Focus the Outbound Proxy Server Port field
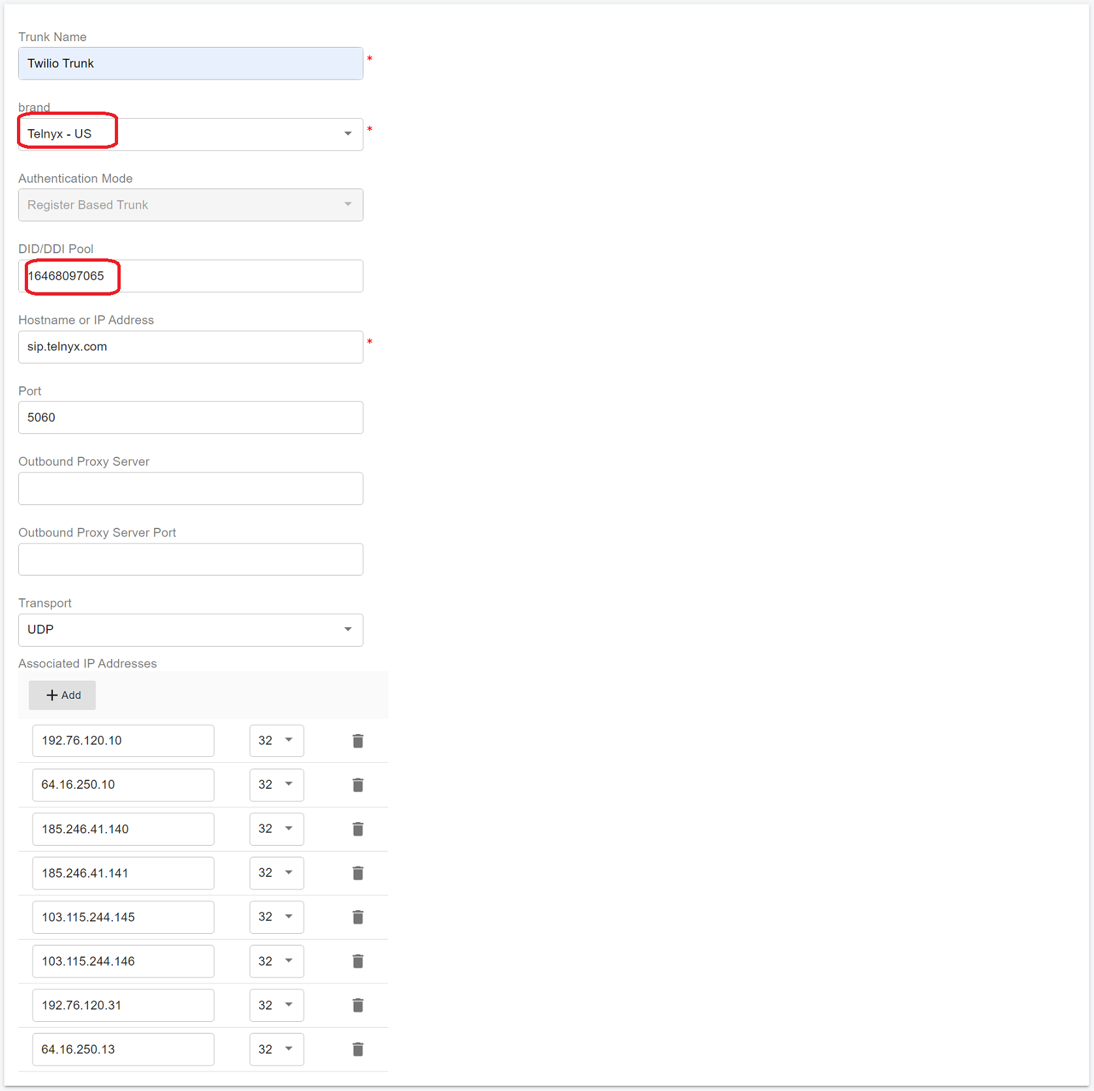This screenshot has width=1094, height=1091. pyautogui.click(x=190, y=559)
